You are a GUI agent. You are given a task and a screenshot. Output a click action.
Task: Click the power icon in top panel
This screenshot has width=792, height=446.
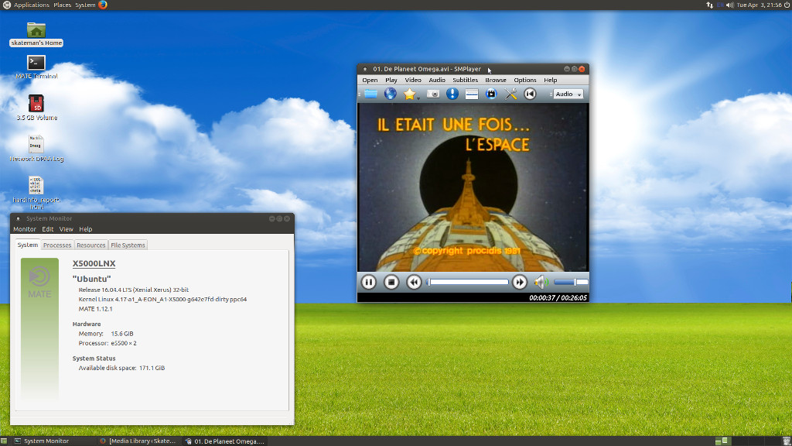coord(787,5)
